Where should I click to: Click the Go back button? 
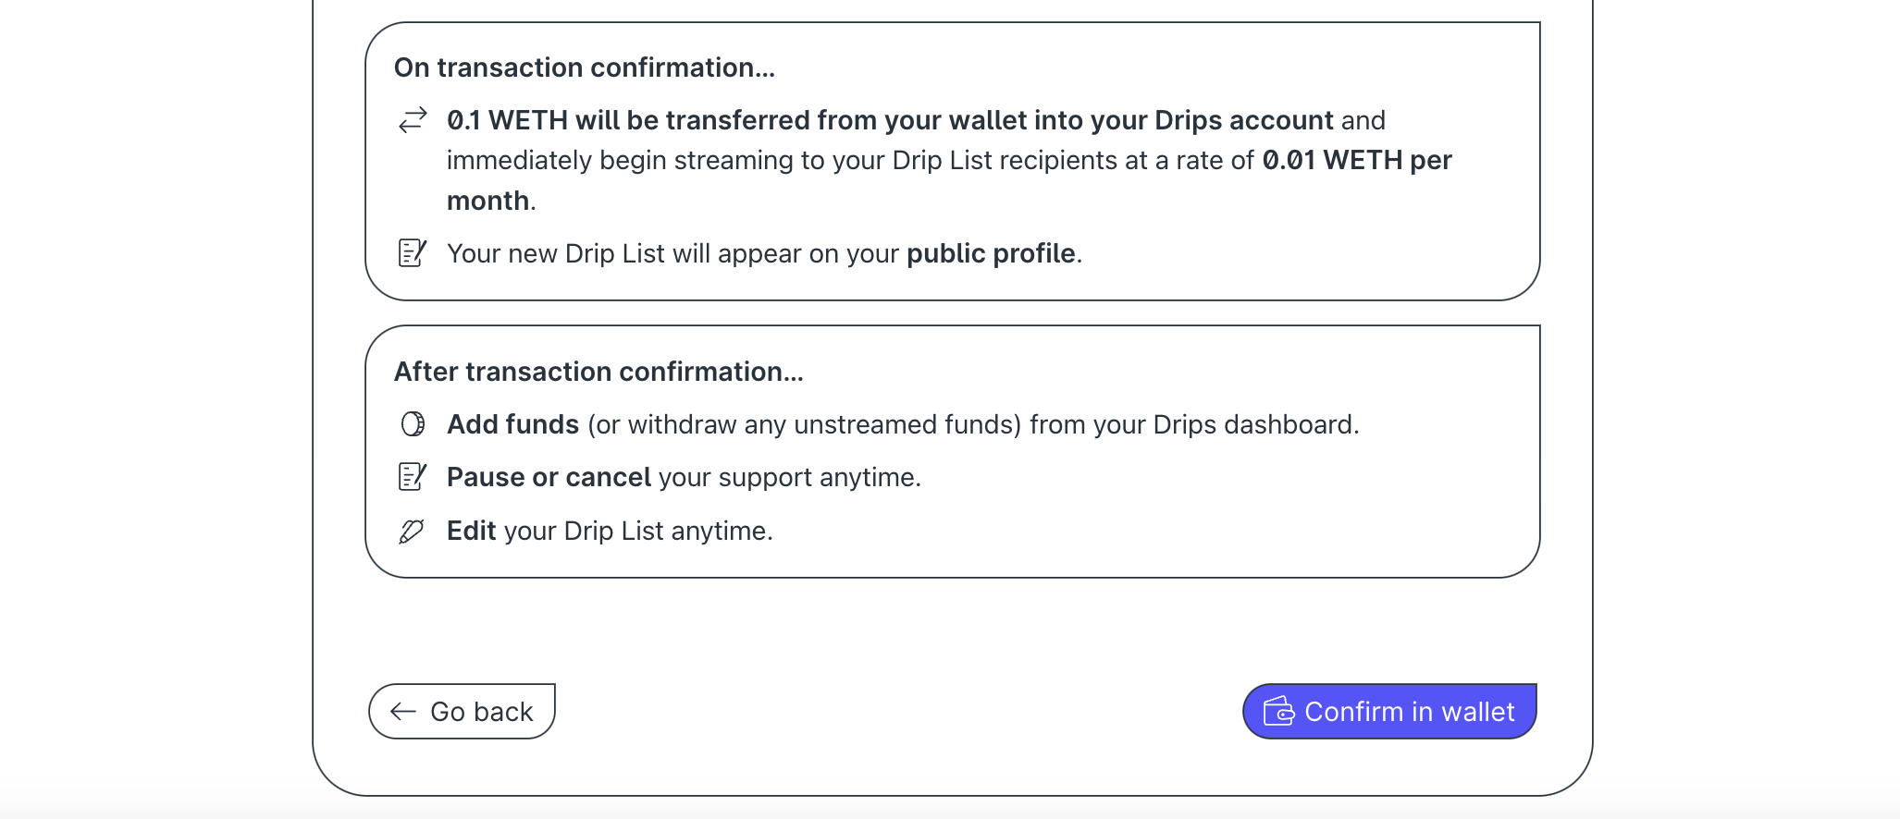[462, 711]
